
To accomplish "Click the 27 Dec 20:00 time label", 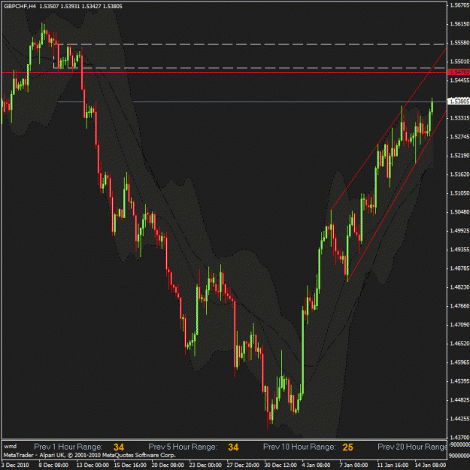I will point(243,465).
